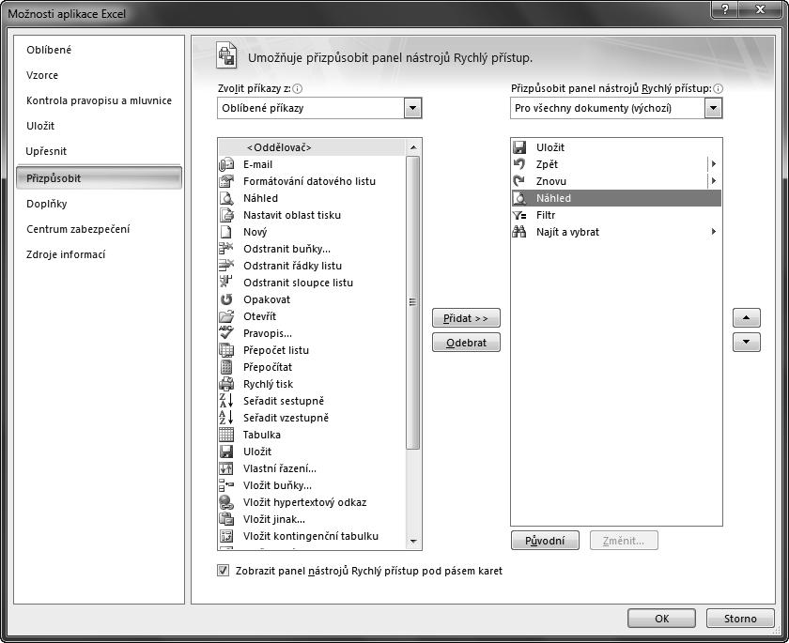
Task: Click the Seřadit vzestupně icon
Action: pyautogui.click(x=226, y=418)
